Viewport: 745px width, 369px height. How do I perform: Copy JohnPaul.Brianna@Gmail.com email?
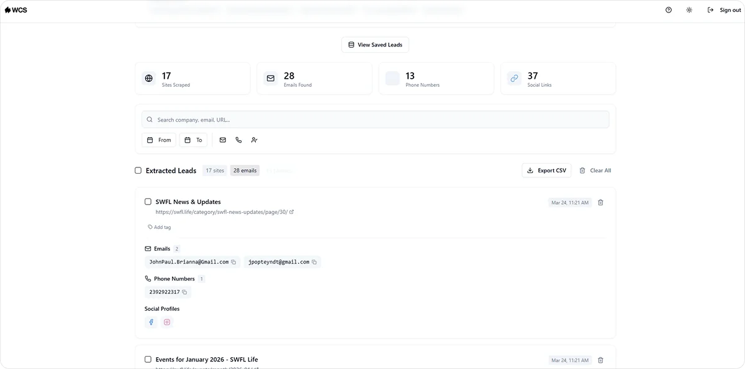pos(233,262)
